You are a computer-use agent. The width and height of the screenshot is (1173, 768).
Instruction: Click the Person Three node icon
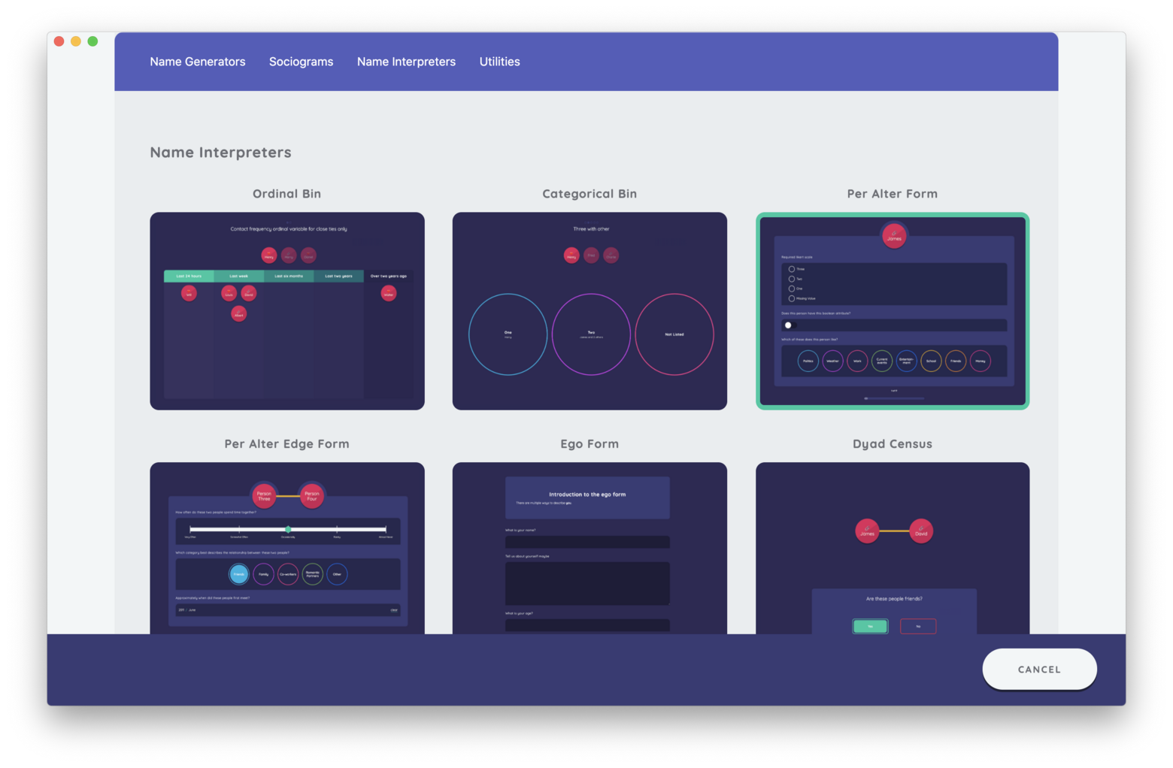click(264, 496)
